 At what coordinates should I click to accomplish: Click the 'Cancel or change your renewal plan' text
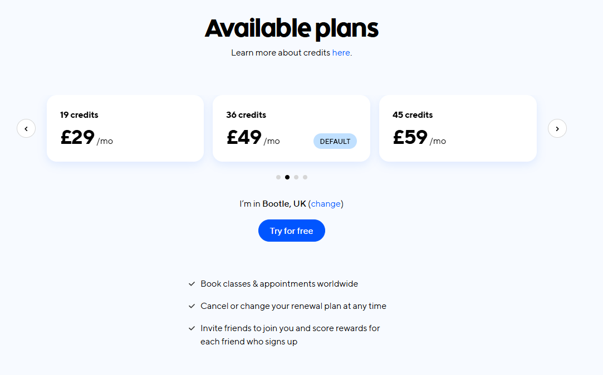(x=293, y=306)
